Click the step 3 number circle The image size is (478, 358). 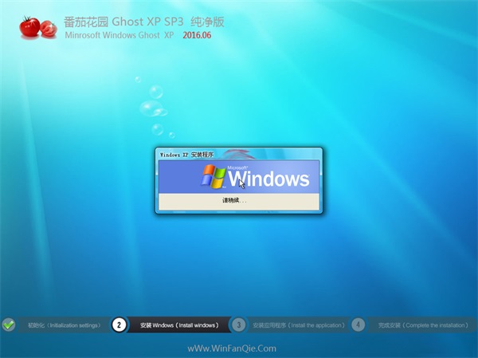238,325
